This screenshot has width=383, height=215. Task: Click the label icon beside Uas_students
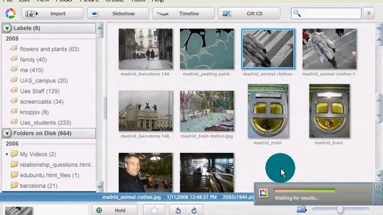(x=14, y=122)
